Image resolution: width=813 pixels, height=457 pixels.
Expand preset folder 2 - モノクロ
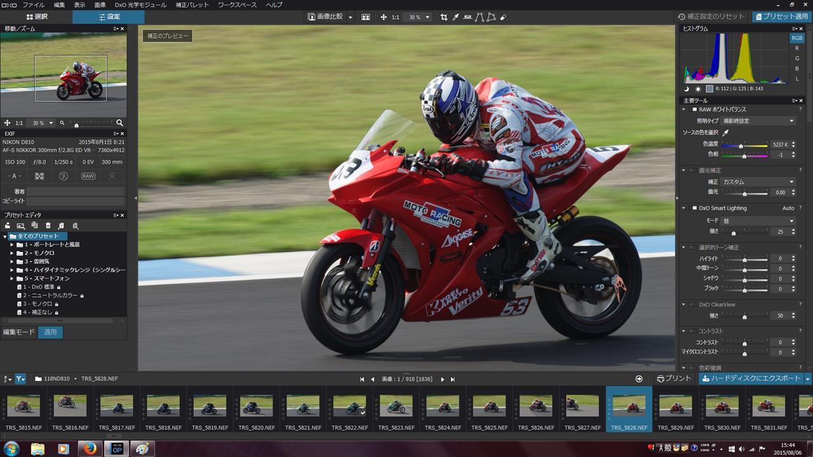12,253
